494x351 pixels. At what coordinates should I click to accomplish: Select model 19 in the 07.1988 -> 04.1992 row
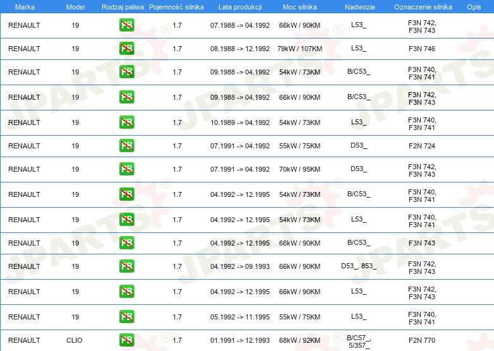[75, 25]
